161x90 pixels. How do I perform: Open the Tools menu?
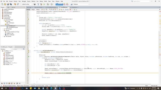53,1
